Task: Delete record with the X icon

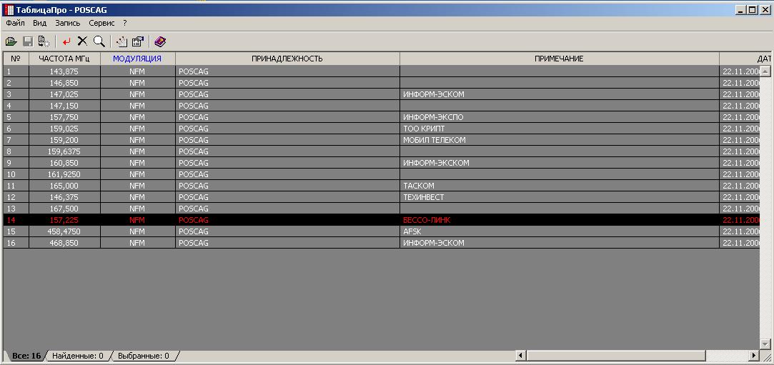Action: (x=82, y=42)
